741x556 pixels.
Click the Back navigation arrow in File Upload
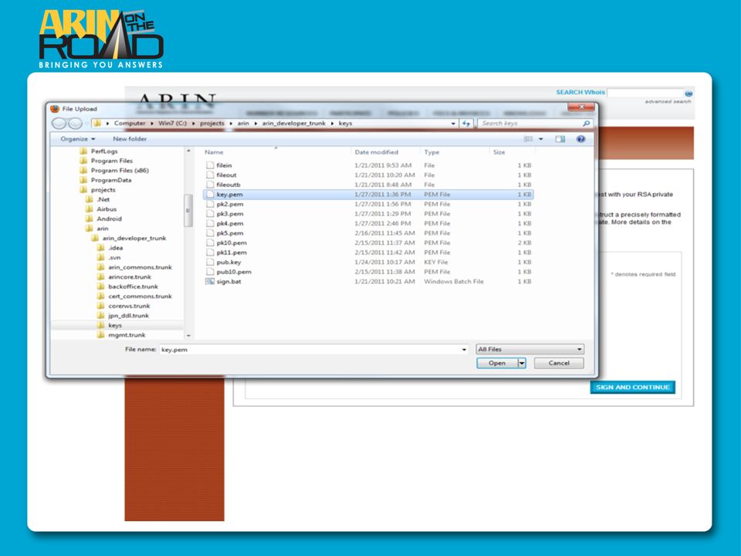[x=59, y=124]
